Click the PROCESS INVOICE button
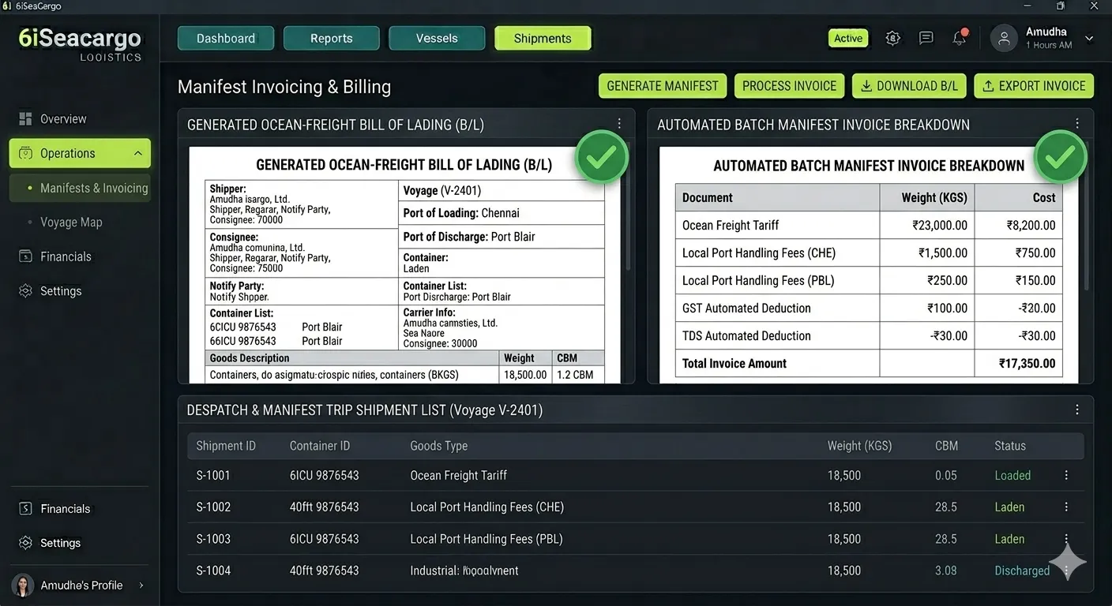This screenshot has height=606, width=1112. tap(789, 86)
